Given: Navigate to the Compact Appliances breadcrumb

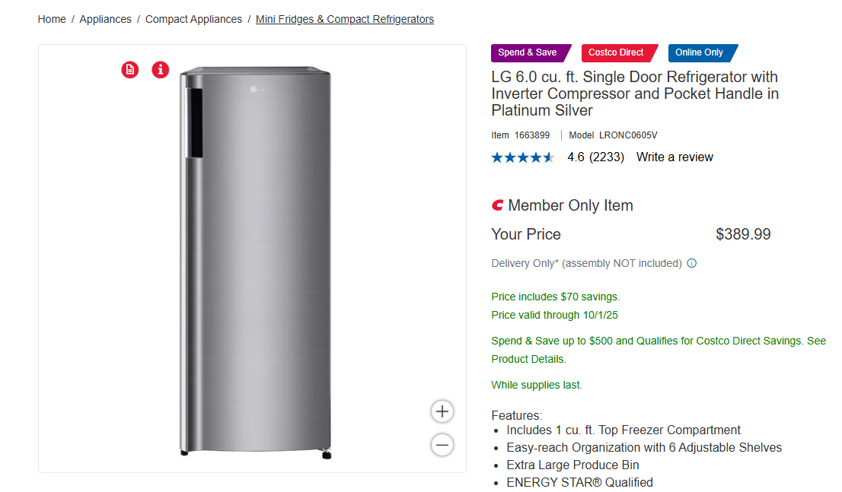Looking at the screenshot, I should [x=193, y=19].
